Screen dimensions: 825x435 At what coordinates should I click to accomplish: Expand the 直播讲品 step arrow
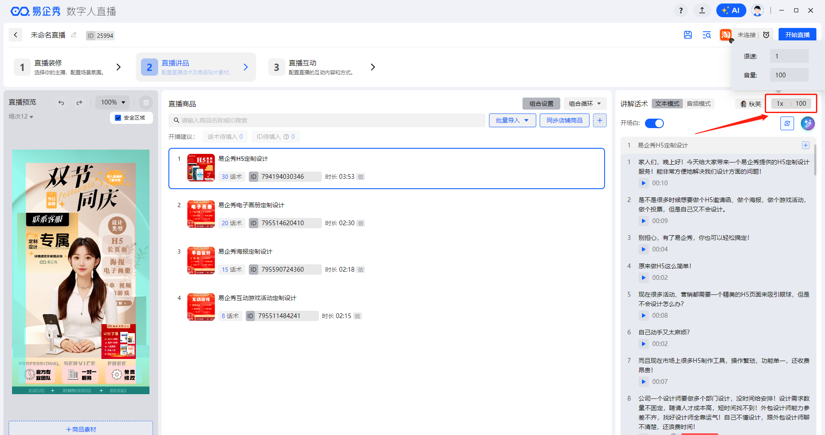click(x=246, y=67)
